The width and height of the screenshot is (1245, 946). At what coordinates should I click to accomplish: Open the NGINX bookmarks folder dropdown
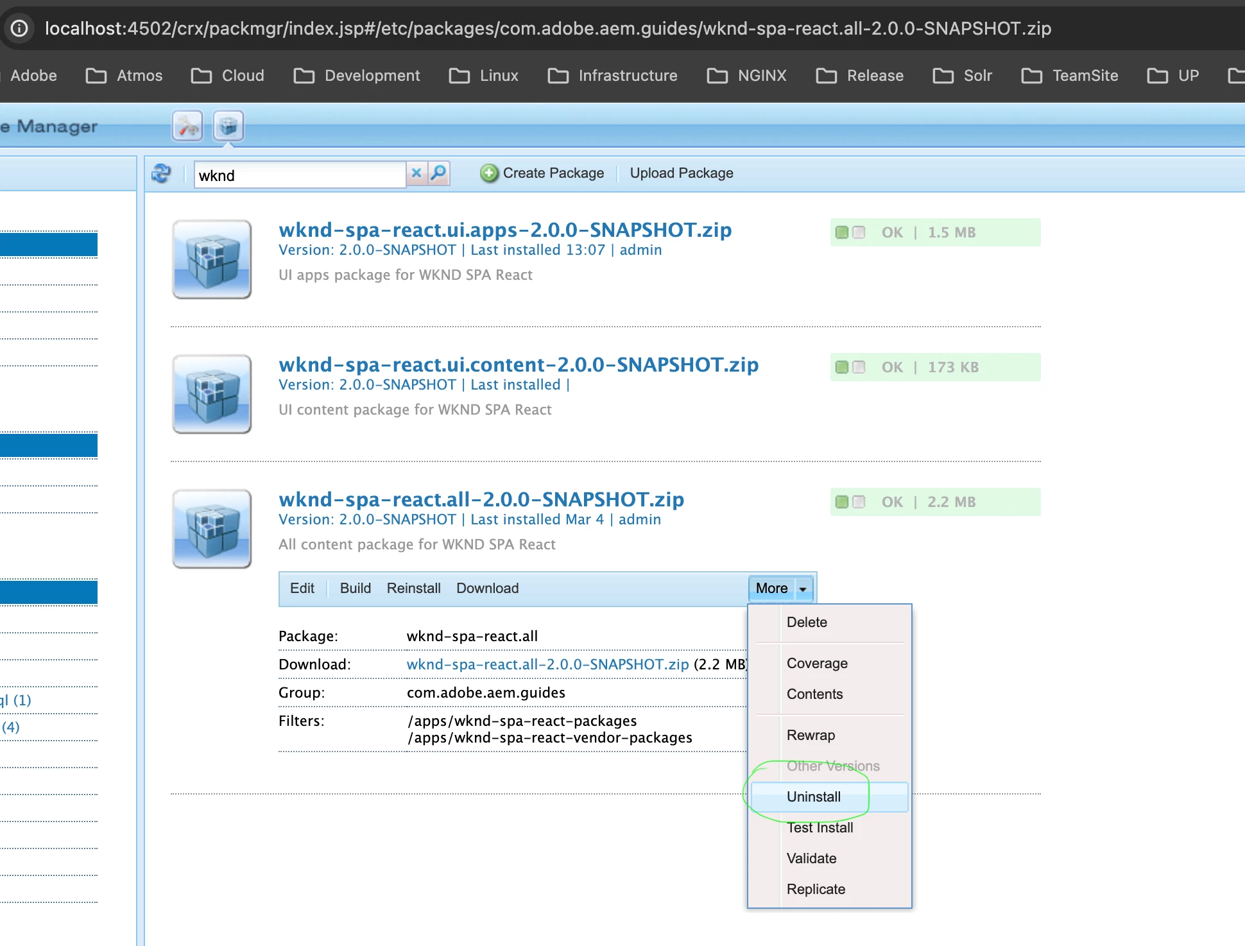coord(747,76)
